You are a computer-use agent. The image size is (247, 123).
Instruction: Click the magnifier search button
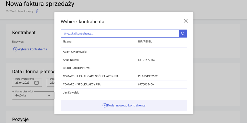183,33
